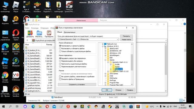Select 'Распаковать и обновить файлы' radio button
The height and width of the screenshot is (109, 194).
[60, 48]
